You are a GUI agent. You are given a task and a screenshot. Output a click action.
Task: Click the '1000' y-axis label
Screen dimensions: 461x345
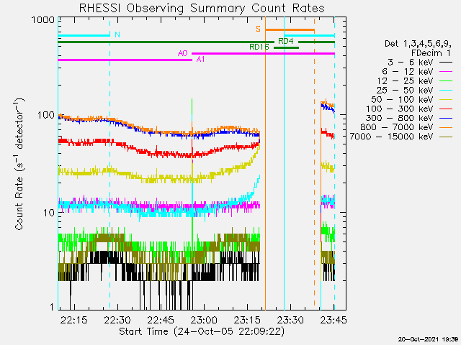click(43, 20)
